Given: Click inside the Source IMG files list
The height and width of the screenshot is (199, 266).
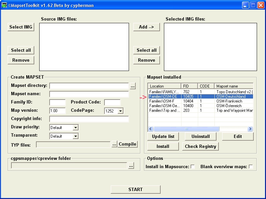Looking at the screenshot, I should (x=84, y=47).
